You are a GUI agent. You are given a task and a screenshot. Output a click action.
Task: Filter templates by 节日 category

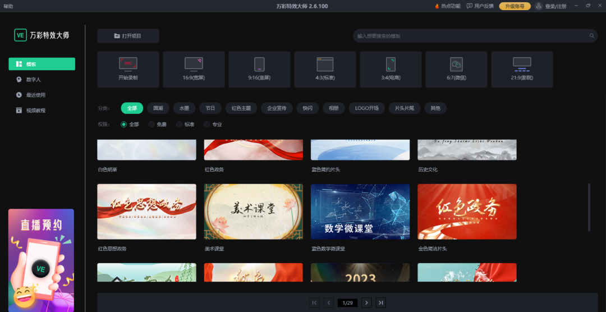pyautogui.click(x=210, y=108)
